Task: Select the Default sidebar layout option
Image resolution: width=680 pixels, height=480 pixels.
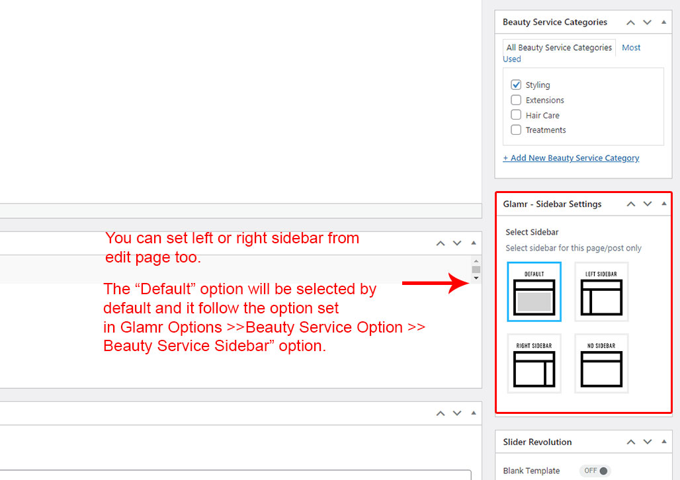Action: pos(534,292)
